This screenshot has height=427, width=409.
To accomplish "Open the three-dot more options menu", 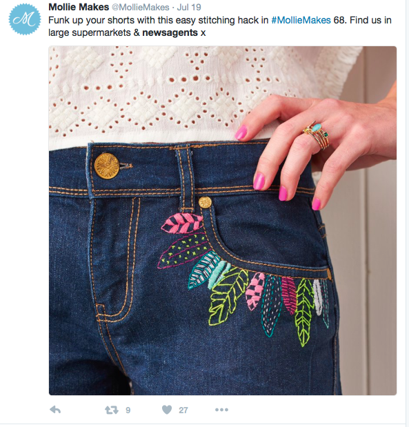I will point(221,410).
